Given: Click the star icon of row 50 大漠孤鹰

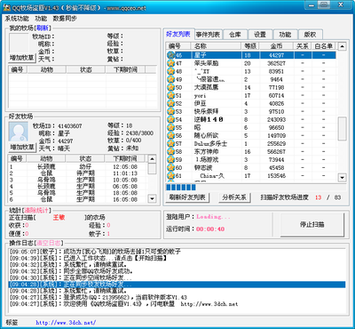Looking at the screenshot, I should (170, 87).
